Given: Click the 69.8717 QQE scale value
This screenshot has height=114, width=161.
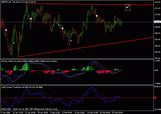Looking at the screenshot, I should (x=157, y=87).
